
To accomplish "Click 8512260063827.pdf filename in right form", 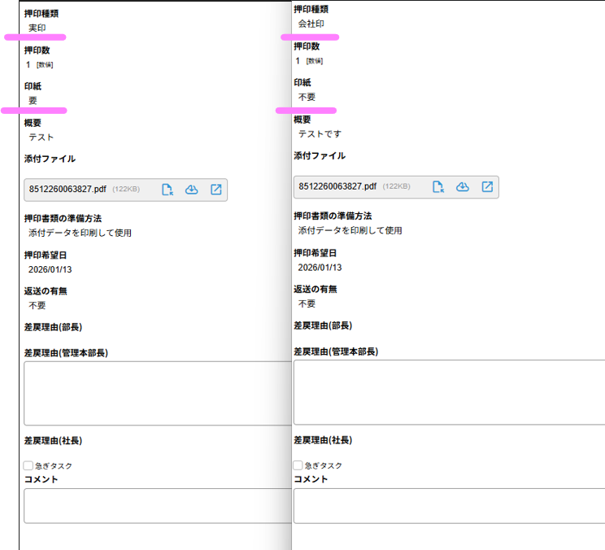I will coord(337,186).
